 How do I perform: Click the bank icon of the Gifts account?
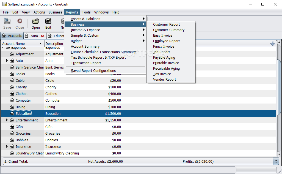coord(12,127)
